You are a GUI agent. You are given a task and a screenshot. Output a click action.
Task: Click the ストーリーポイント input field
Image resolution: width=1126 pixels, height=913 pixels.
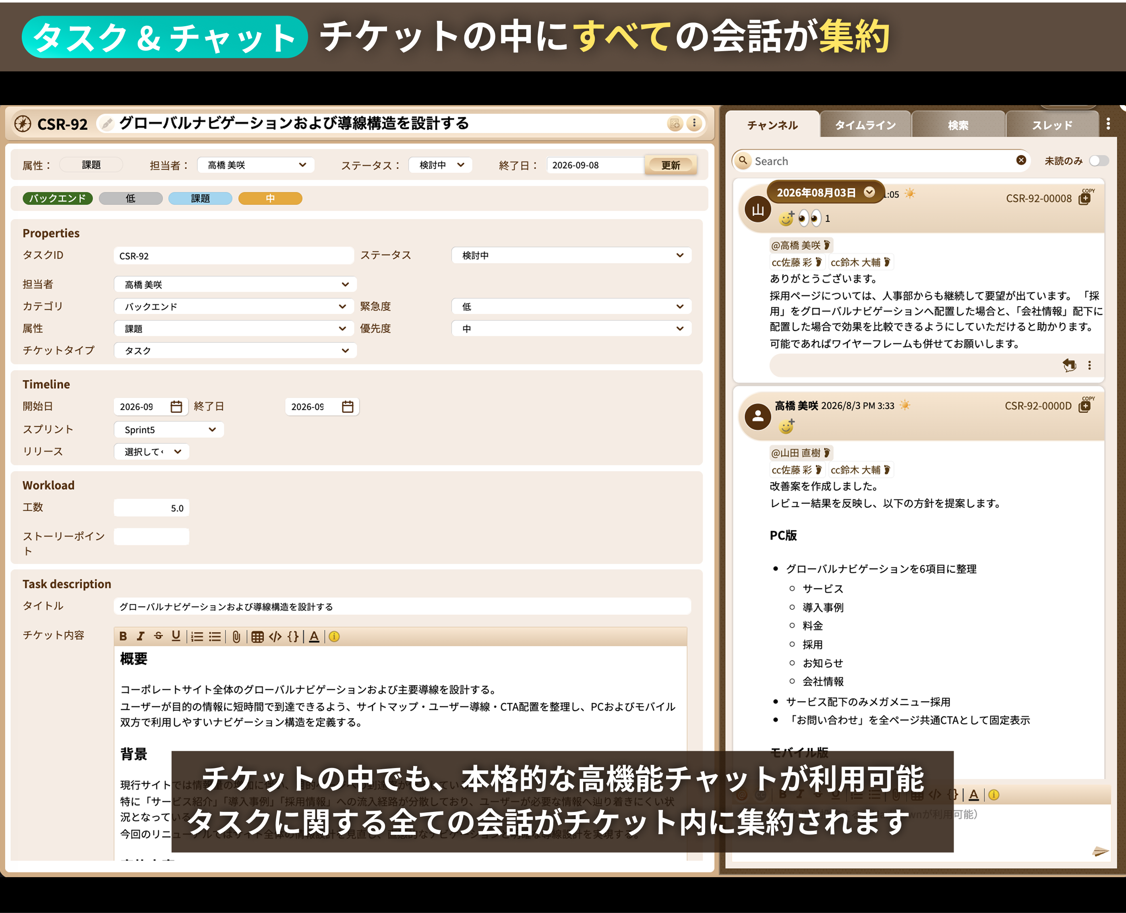[151, 537]
